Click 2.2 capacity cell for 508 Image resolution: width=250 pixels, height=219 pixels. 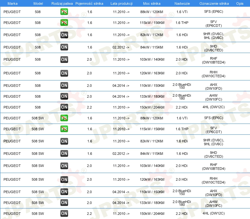point(89,107)
